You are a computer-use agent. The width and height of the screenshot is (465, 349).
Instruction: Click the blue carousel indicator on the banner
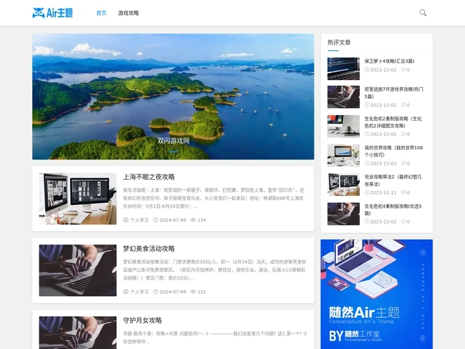coord(174,152)
